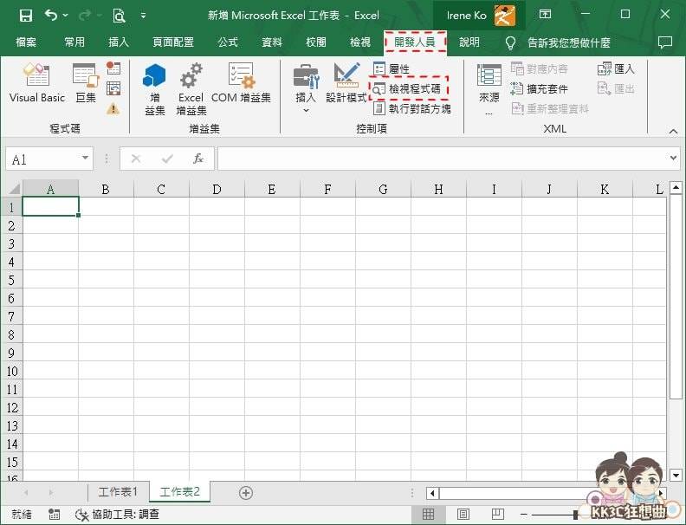Click the zoom out minus button
686x525 pixels.
click(524, 515)
